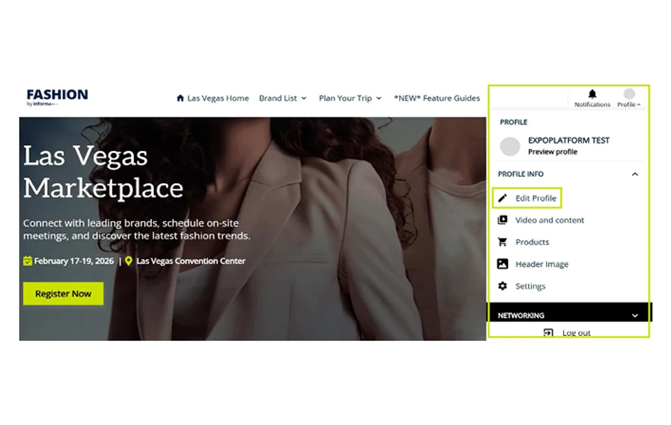Viewport: 671px width, 425px height.
Task: Click the Las Vegas Convention Center text
Action: (x=191, y=261)
